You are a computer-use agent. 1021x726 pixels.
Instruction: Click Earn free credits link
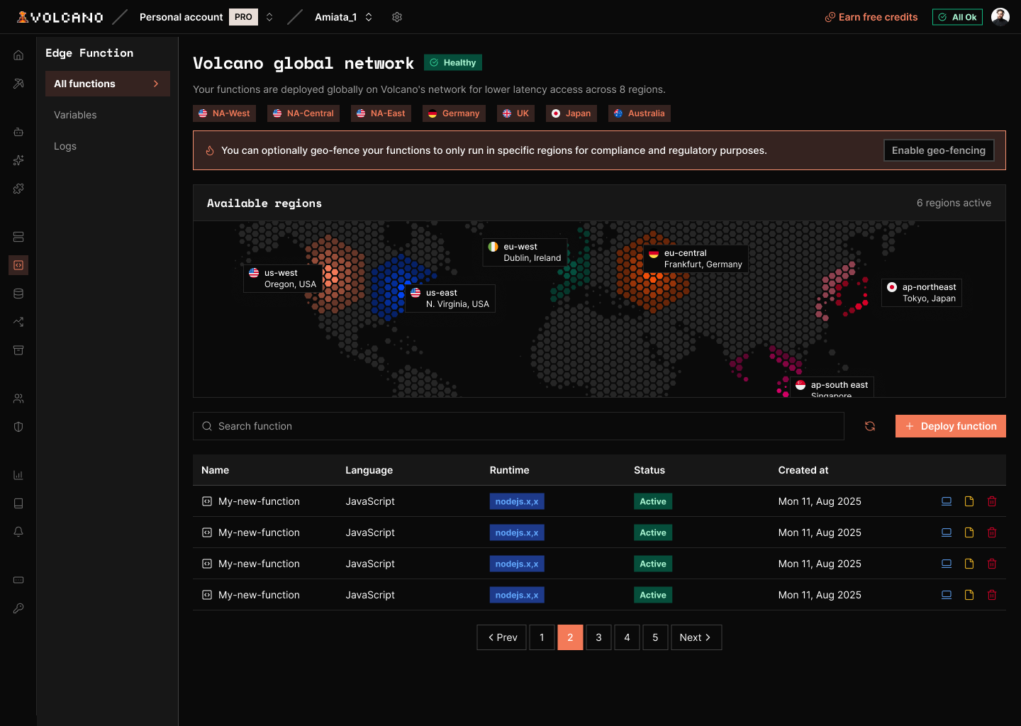click(x=871, y=17)
